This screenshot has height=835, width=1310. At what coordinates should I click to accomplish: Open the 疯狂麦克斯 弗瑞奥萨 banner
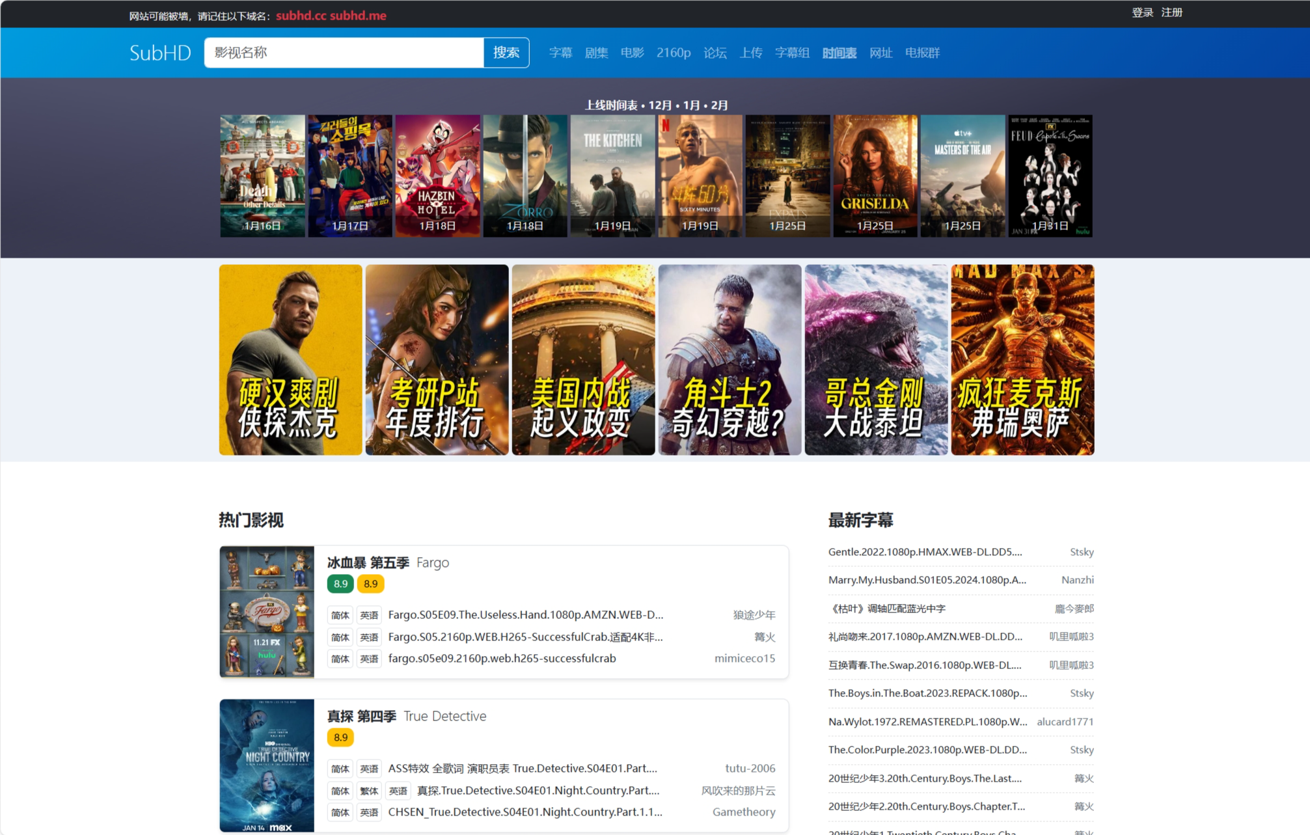click(1023, 359)
